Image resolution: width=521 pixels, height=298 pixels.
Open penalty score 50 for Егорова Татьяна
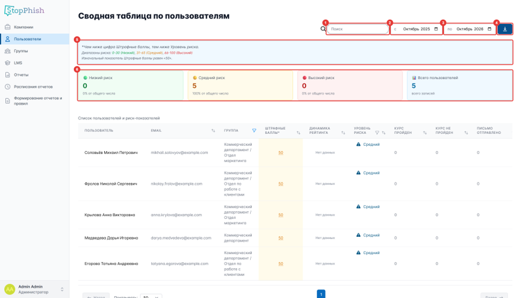pyautogui.click(x=281, y=264)
